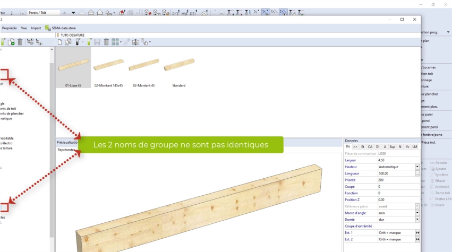The width and height of the screenshot is (452, 252).
Task: Open the Import menu
Action: tap(36, 28)
